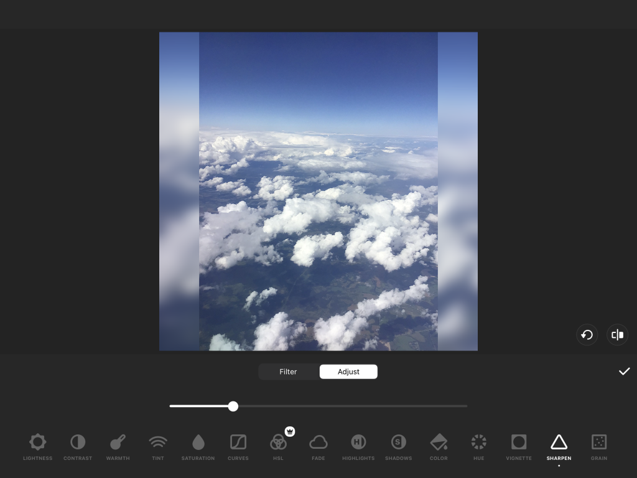Select the Highlights adjustment

tap(358, 443)
